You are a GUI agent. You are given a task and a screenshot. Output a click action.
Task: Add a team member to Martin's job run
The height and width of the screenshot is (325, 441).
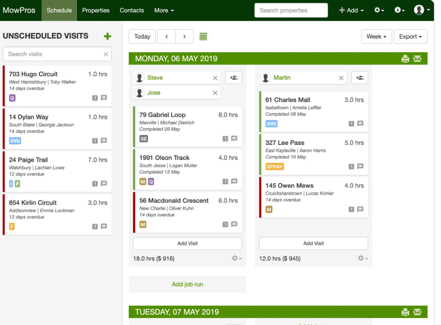coord(359,78)
